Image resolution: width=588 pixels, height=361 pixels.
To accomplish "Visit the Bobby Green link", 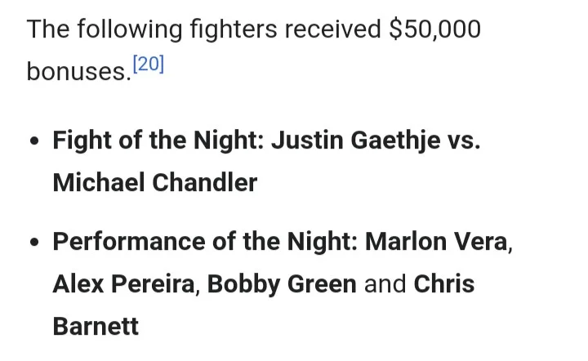I will coord(282,283).
